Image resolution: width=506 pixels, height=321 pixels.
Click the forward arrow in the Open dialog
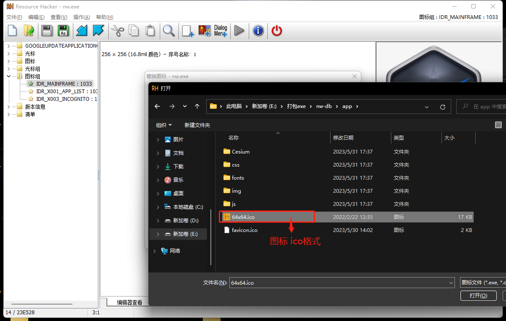[x=172, y=106]
